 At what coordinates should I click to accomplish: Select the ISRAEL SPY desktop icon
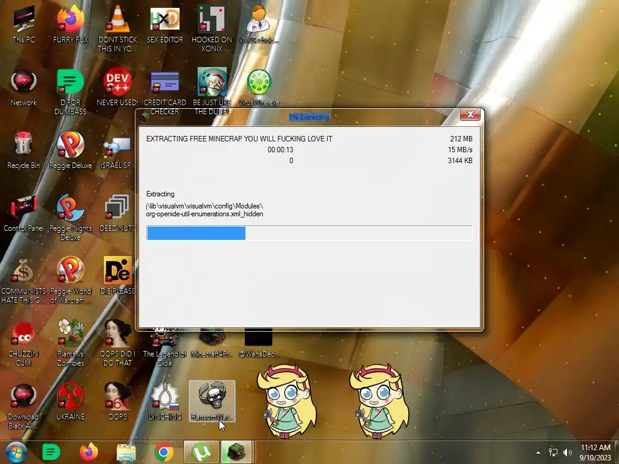tap(118, 153)
